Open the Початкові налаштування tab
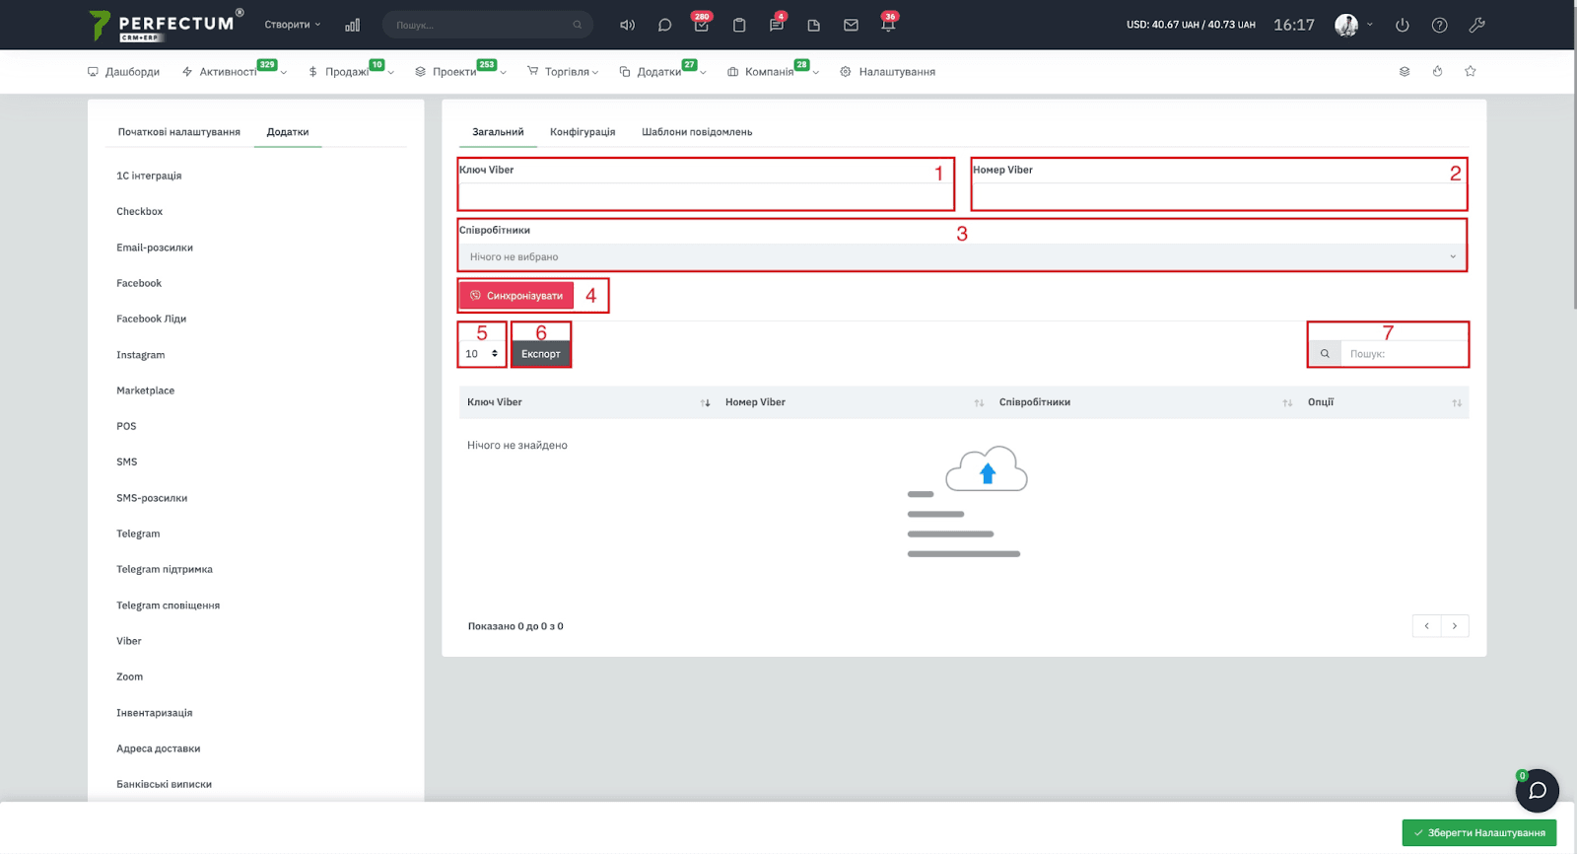The width and height of the screenshot is (1577, 854). (179, 132)
